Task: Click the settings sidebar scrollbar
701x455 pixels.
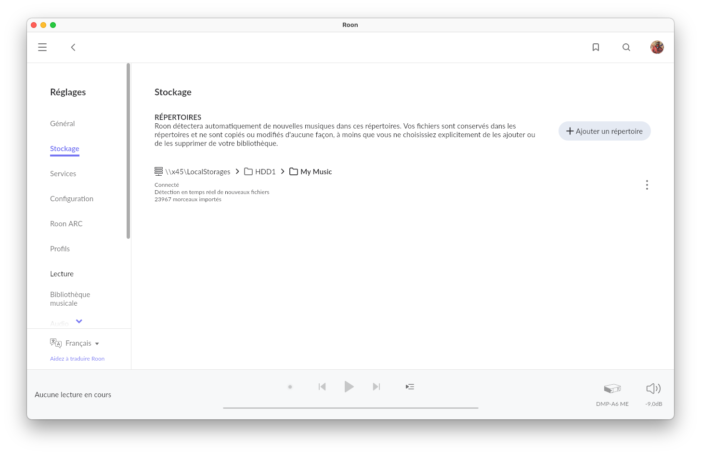Action: click(128, 151)
